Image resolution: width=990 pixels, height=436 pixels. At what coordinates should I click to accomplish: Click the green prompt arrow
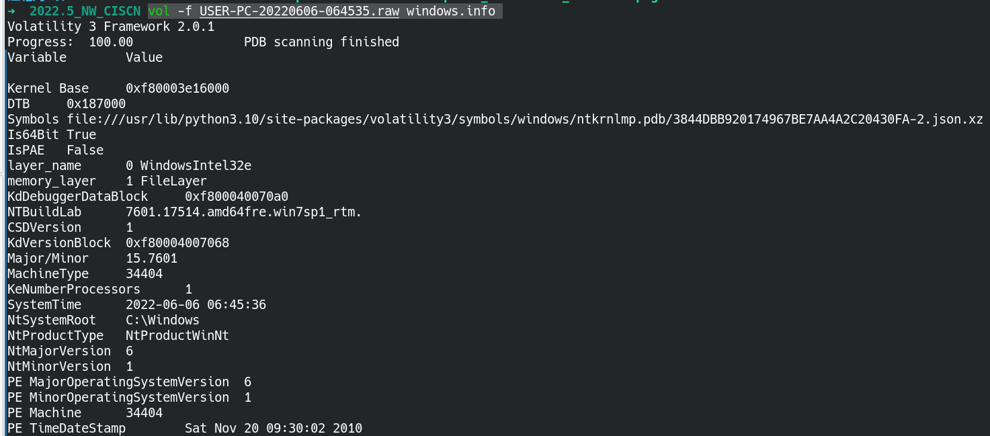point(11,11)
